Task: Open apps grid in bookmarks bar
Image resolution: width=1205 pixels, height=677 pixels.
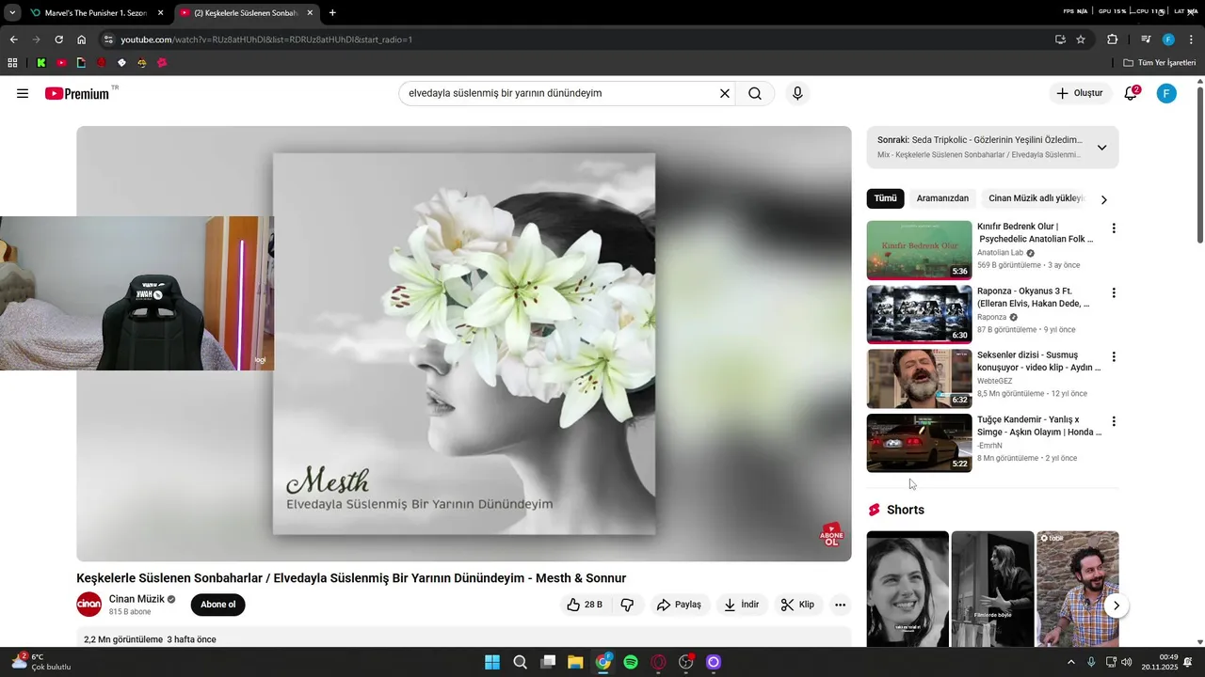Action: pos(12,63)
